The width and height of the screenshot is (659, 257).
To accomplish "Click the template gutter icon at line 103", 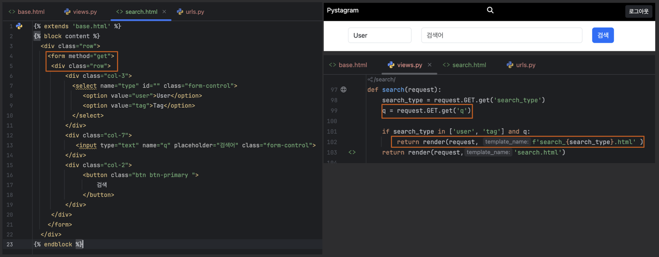I will coord(352,152).
